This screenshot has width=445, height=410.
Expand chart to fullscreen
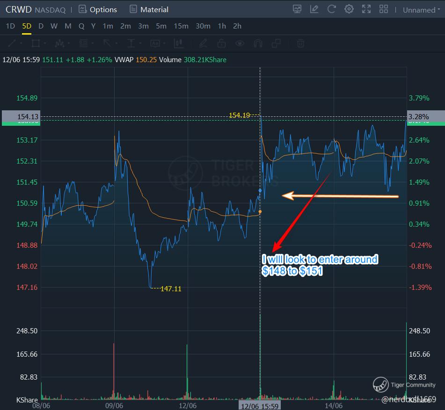pyautogui.click(x=366, y=9)
